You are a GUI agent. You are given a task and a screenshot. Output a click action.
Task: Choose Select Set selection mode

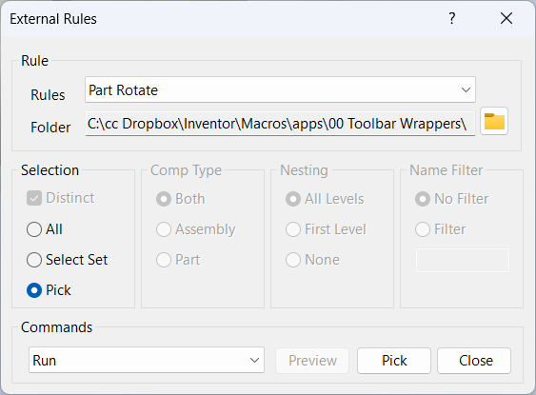point(67,260)
